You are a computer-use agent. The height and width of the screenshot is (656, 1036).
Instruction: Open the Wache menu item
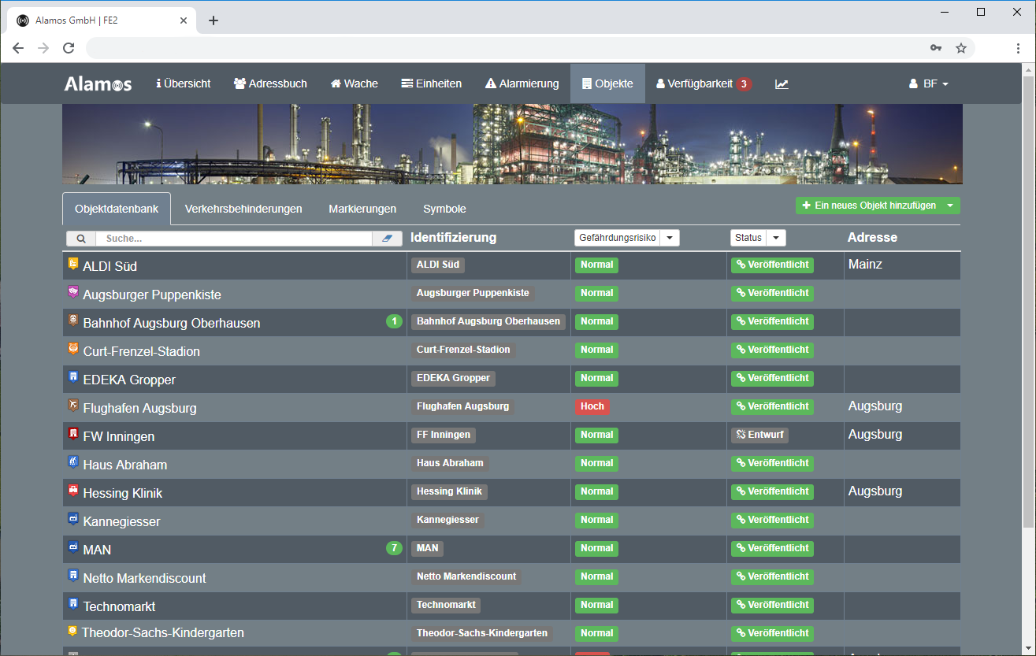click(x=355, y=83)
